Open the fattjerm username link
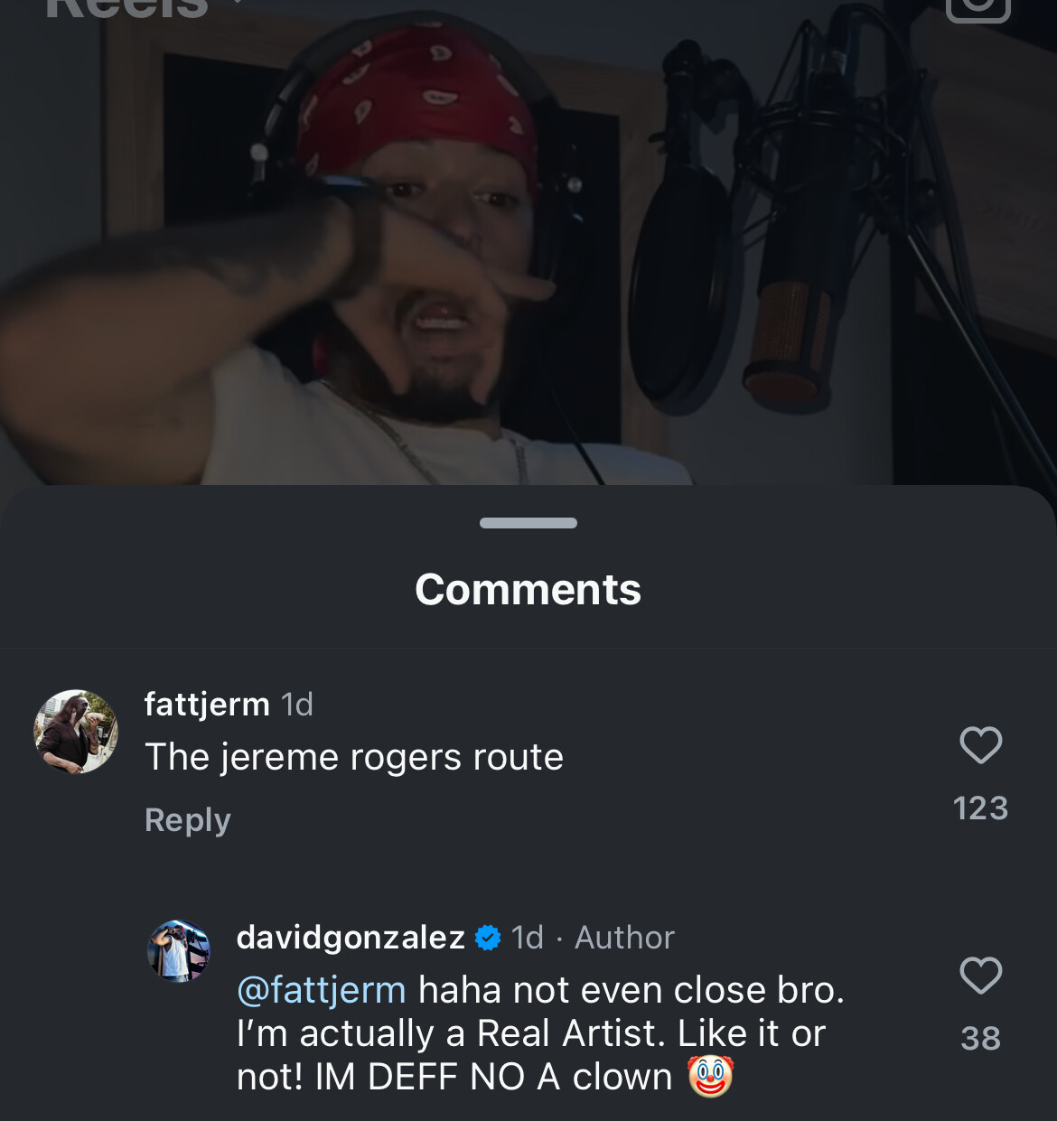Screen dimensions: 1057x1121 (207, 705)
